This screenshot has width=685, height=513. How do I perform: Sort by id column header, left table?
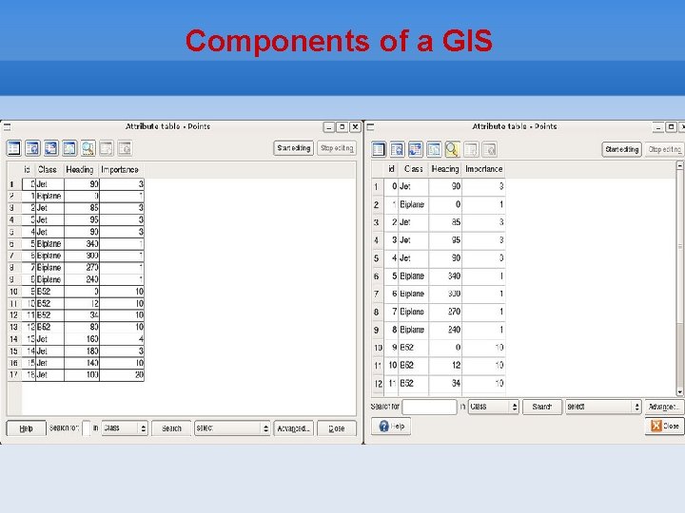click(28, 170)
